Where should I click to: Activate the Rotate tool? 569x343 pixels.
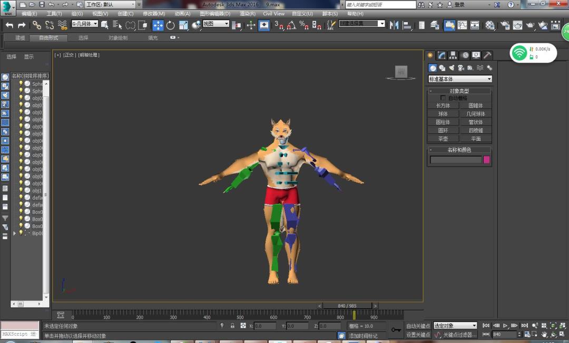[x=171, y=25]
